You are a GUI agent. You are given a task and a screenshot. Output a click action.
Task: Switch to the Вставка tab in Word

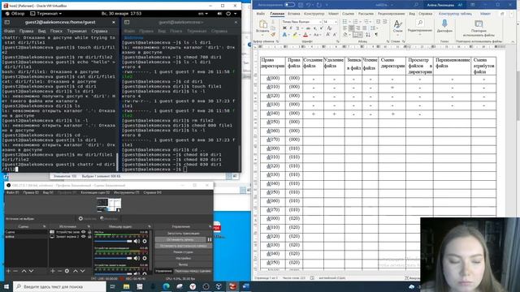[293, 14]
